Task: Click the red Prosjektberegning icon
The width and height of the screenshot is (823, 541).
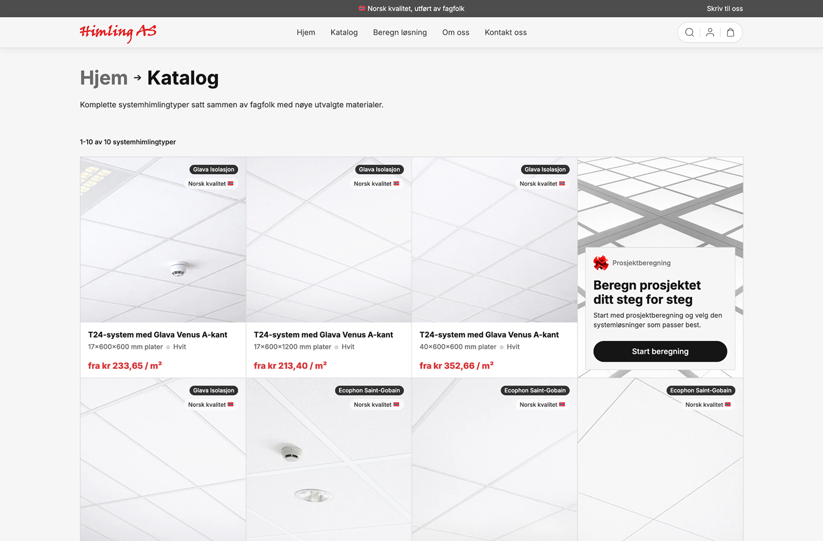Action: pos(601,263)
